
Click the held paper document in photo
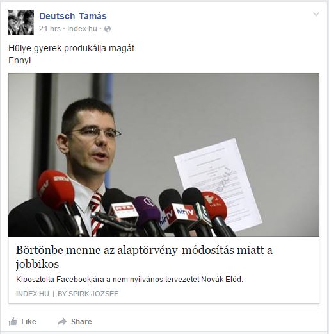point(218,184)
